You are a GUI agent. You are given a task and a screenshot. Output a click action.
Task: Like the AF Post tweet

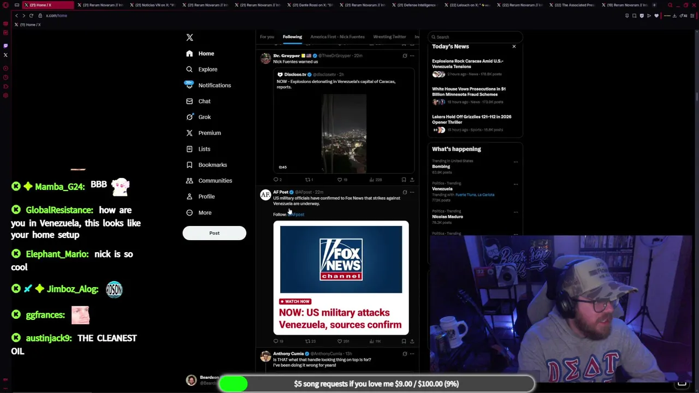click(342, 341)
